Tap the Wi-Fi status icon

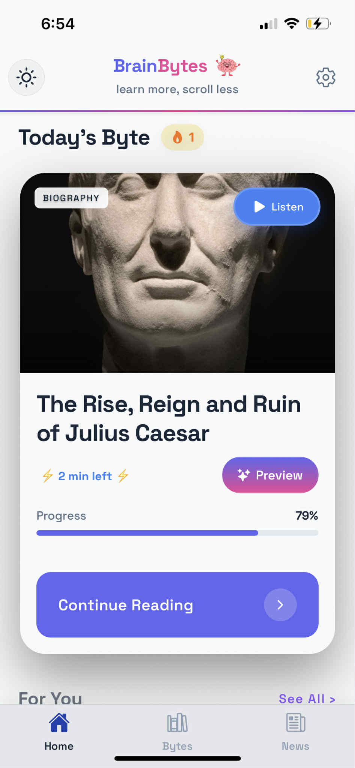tap(292, 24)
